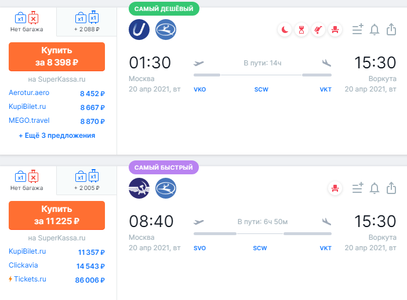407x300 pixels.
Task: Expand "Ещё 3 предложения" offers list
Action: pyautogui.click(x=57, y=136)
